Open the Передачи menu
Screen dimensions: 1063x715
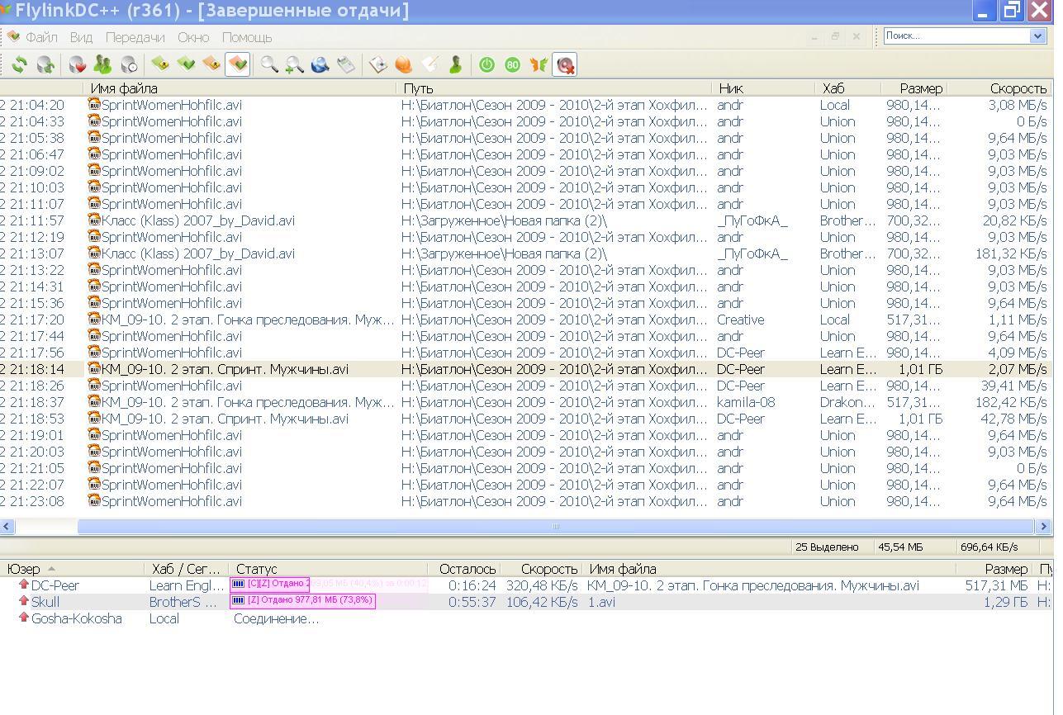[135, 37]
